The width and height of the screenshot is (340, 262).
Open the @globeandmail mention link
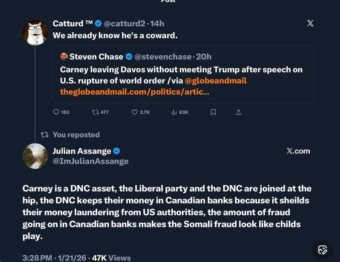(215, 81)
